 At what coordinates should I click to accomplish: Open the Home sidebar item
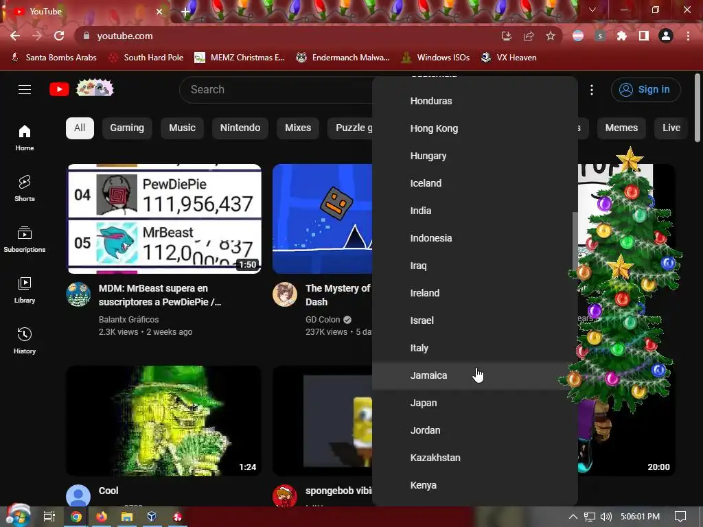point(25,137)
